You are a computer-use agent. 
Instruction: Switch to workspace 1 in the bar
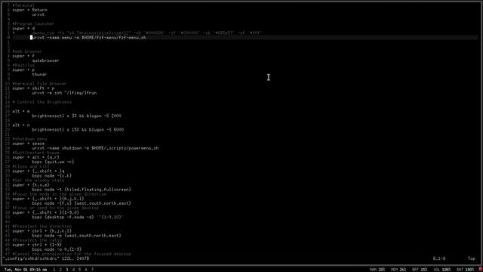(54, 270)
